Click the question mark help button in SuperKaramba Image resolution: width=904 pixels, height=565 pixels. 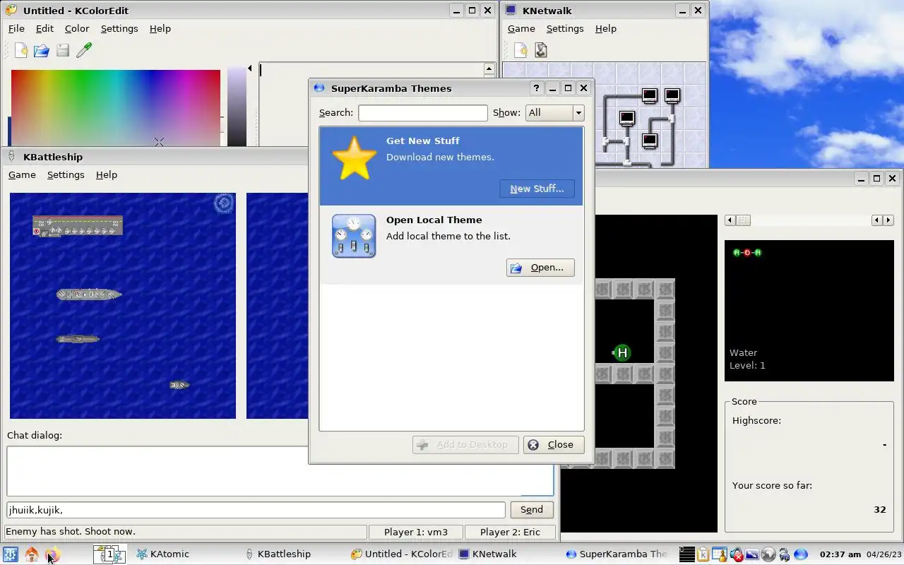click(537, 88)
